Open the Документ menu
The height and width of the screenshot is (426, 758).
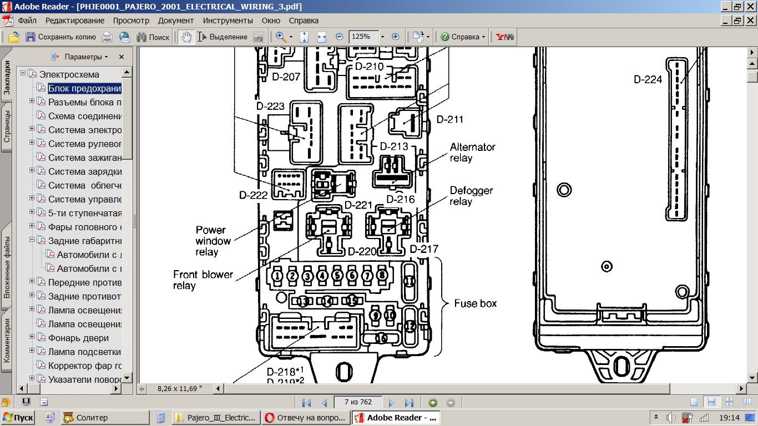click(176, 21)
